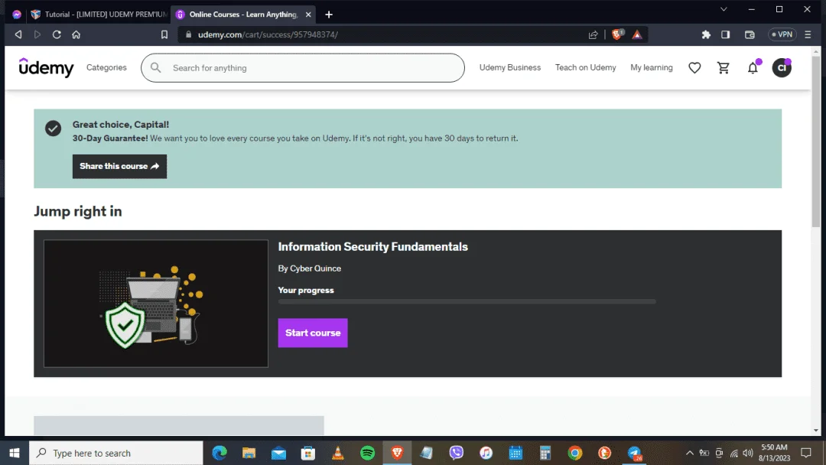Go back with the browser back arrow
The height and width of the screenshot is (465, 826).
point(18,34)
